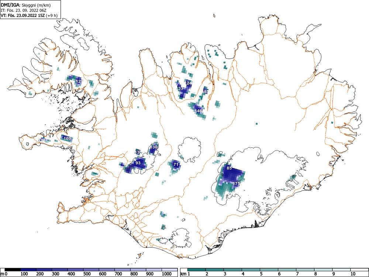This screenshot has width=369, height=277.
Task: Click the "m 0" label on metre legend
Action: pyautogui.click(x=4, y=274)
